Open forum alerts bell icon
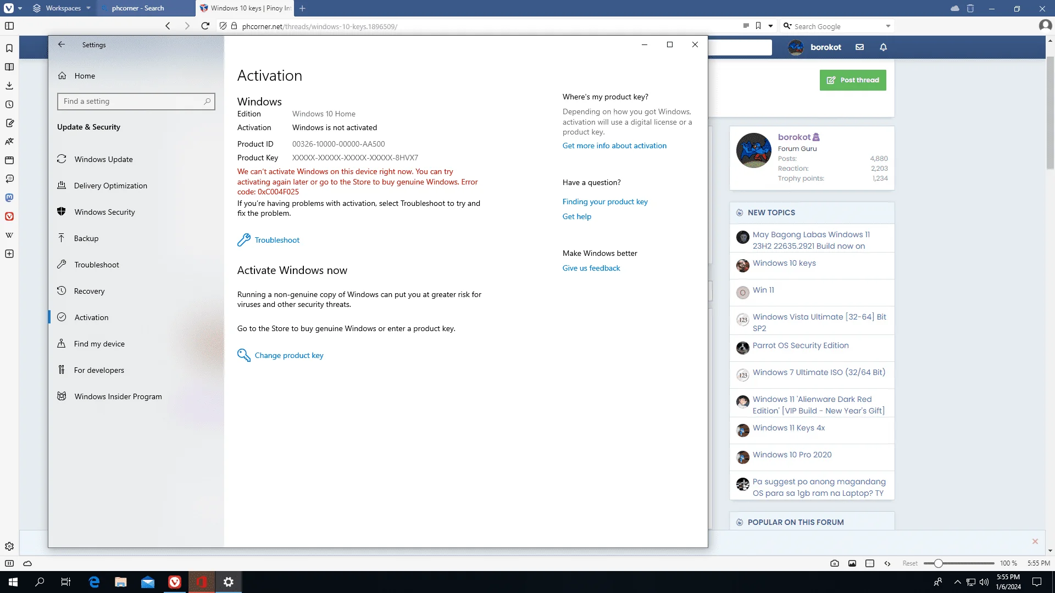Image resolution: width=1055 pixels, height=593 pixels. pyautogui.click(x=883, y=47)
